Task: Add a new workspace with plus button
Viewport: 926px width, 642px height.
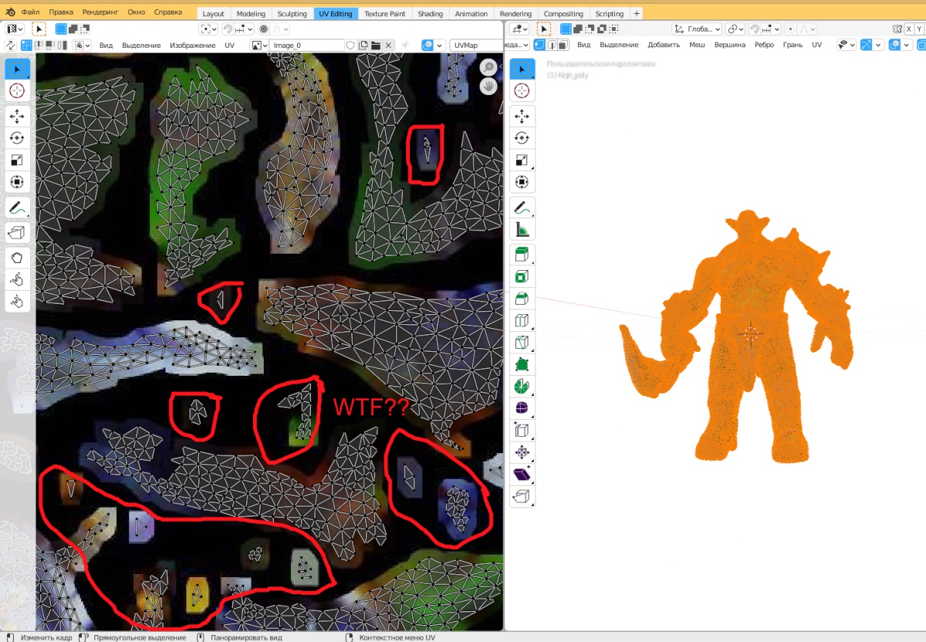Action: pos(637,14)
